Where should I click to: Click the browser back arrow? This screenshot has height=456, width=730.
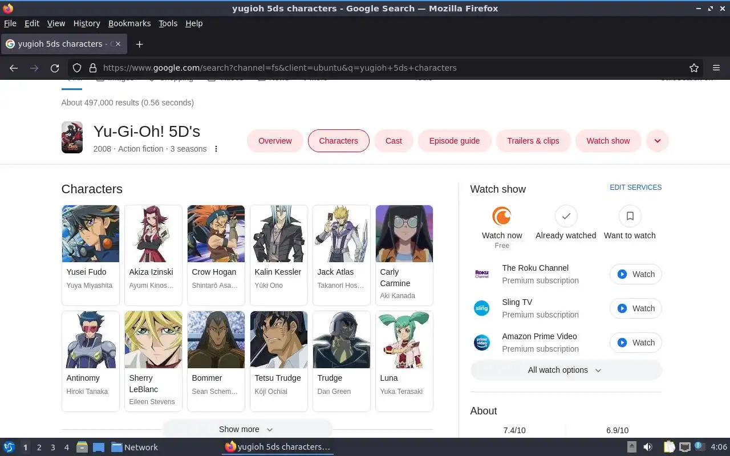click(14, 68)
